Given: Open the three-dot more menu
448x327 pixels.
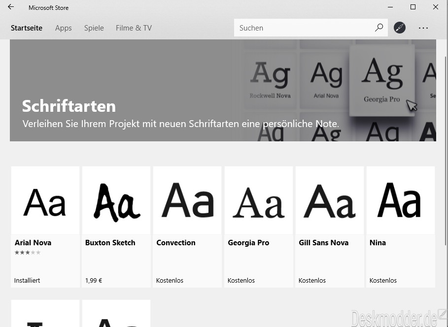Looking at the screenshot, I should click(423, 28).
